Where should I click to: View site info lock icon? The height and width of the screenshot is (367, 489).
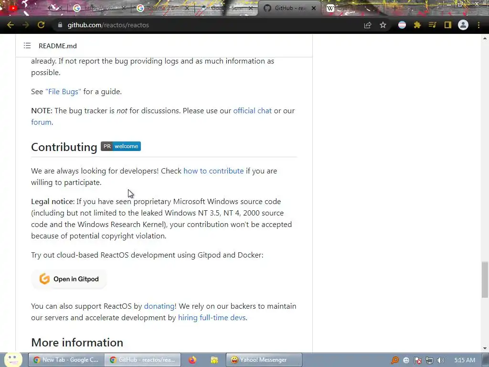[60, 25]
